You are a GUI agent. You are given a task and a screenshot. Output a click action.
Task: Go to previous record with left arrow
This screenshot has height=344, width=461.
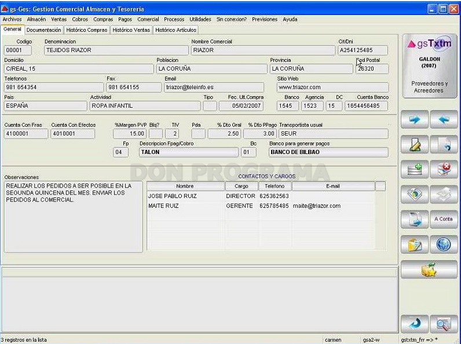click(444, 119)
